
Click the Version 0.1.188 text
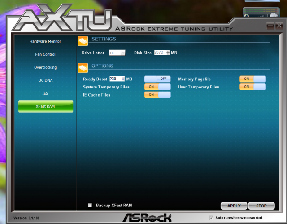[26, 218]
